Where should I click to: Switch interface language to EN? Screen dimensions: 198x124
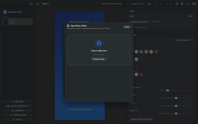click(194, 4)
